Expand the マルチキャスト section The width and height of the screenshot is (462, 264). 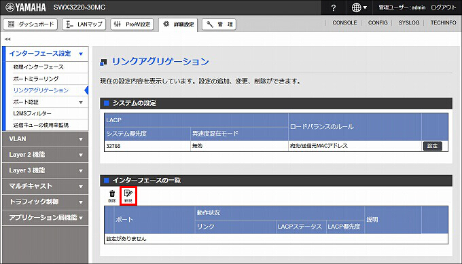click(x=45, y=186)
